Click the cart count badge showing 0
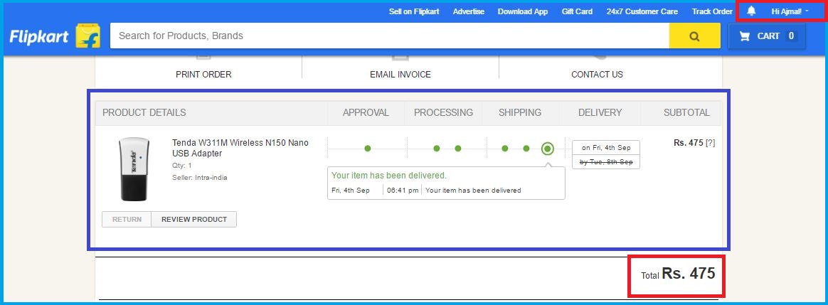The image size is (828, 305). (x=790, y=36)
